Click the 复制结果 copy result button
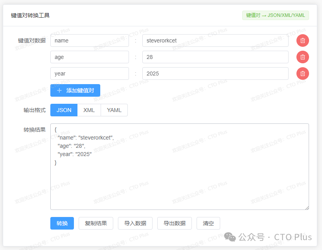Viewport: 322px width, 250px height. click(x=96, y=223)
